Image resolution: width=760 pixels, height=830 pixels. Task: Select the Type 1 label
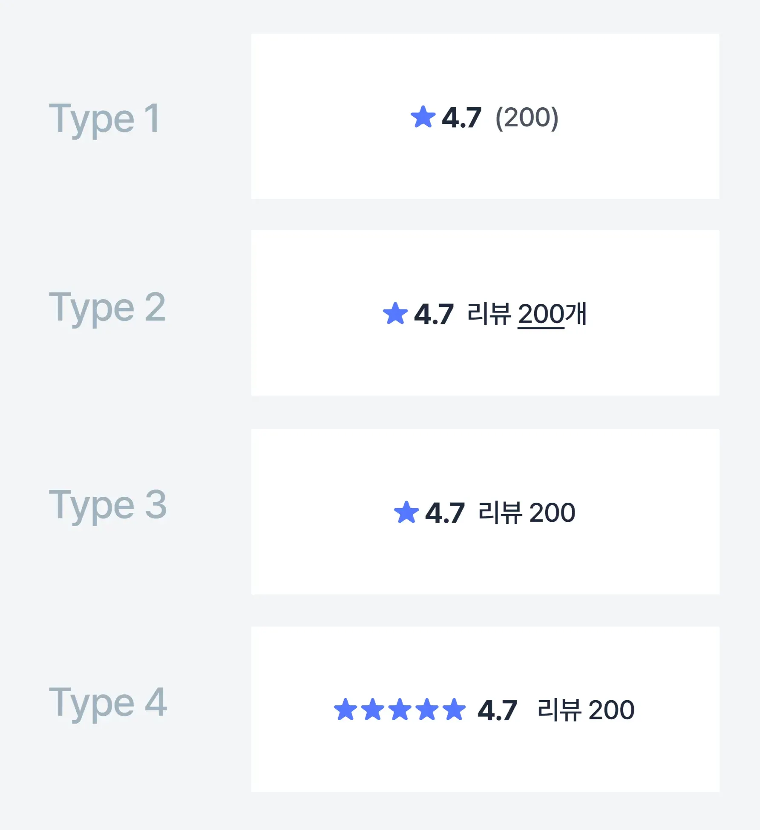click(104, 119)
